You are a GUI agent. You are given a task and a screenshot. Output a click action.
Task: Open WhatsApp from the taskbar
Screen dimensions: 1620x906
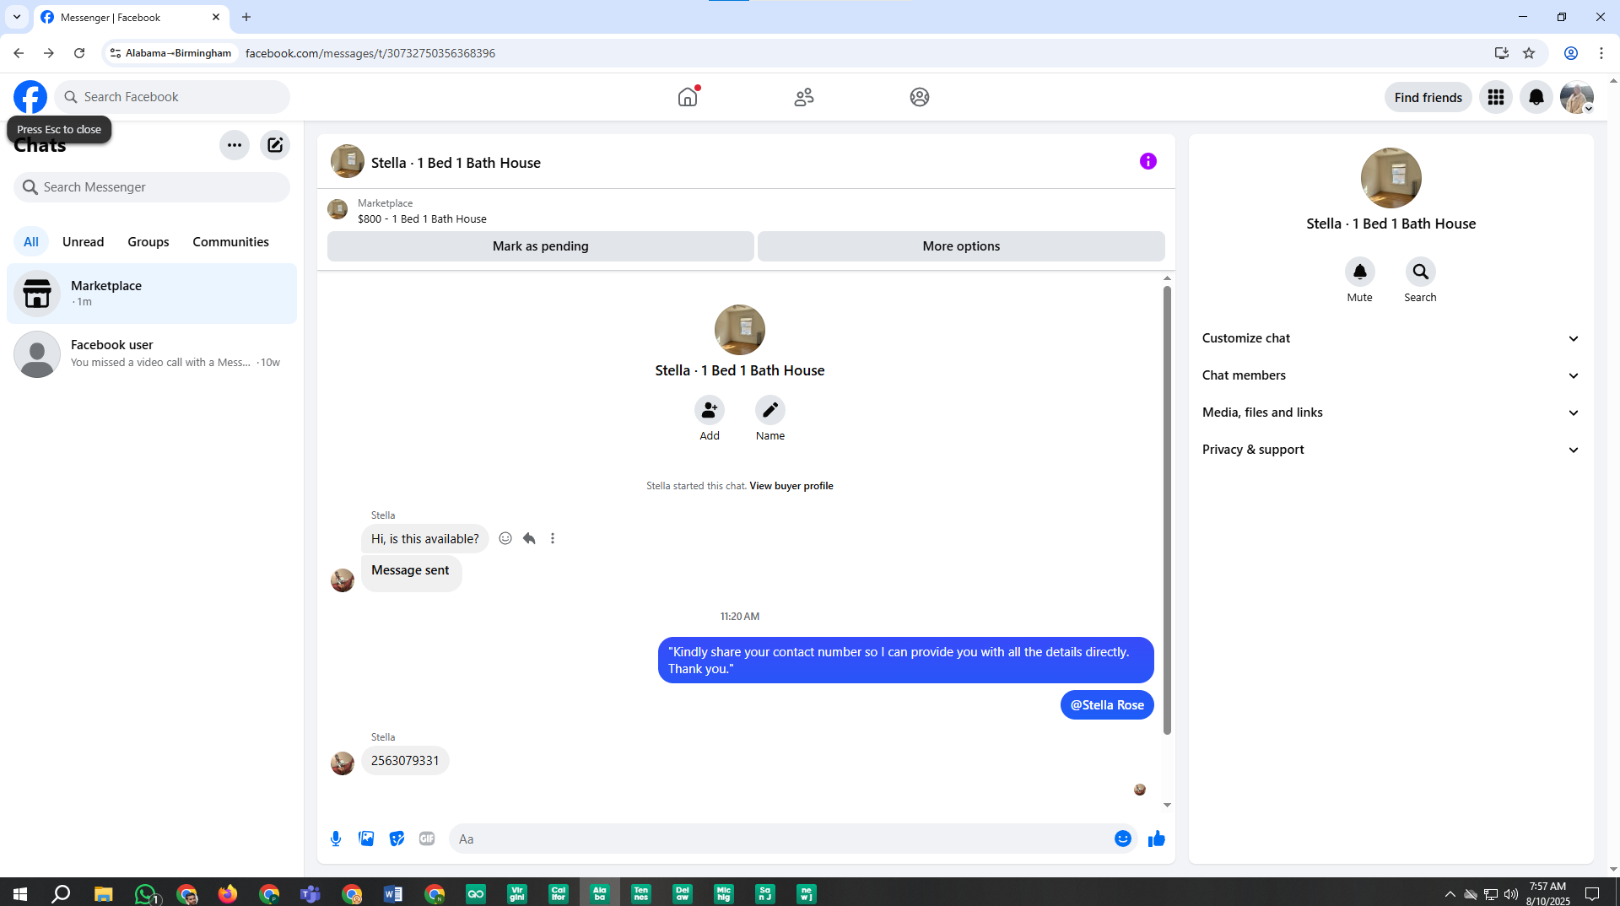(146, 893)
